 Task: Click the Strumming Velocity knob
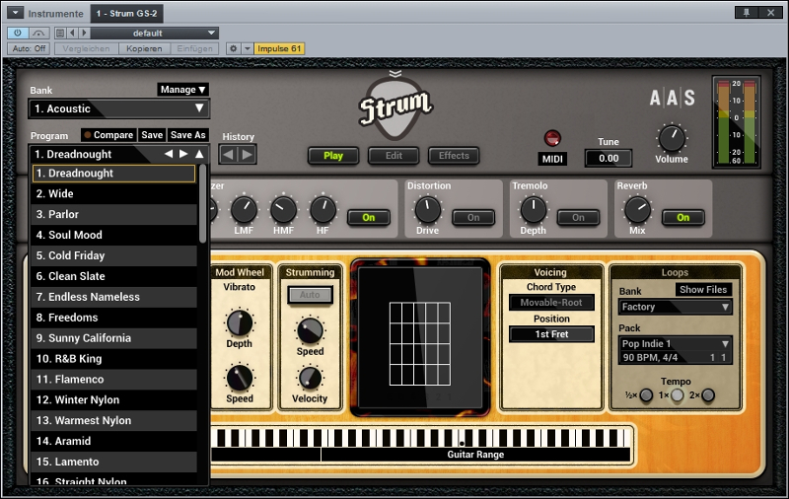point(310,379)
